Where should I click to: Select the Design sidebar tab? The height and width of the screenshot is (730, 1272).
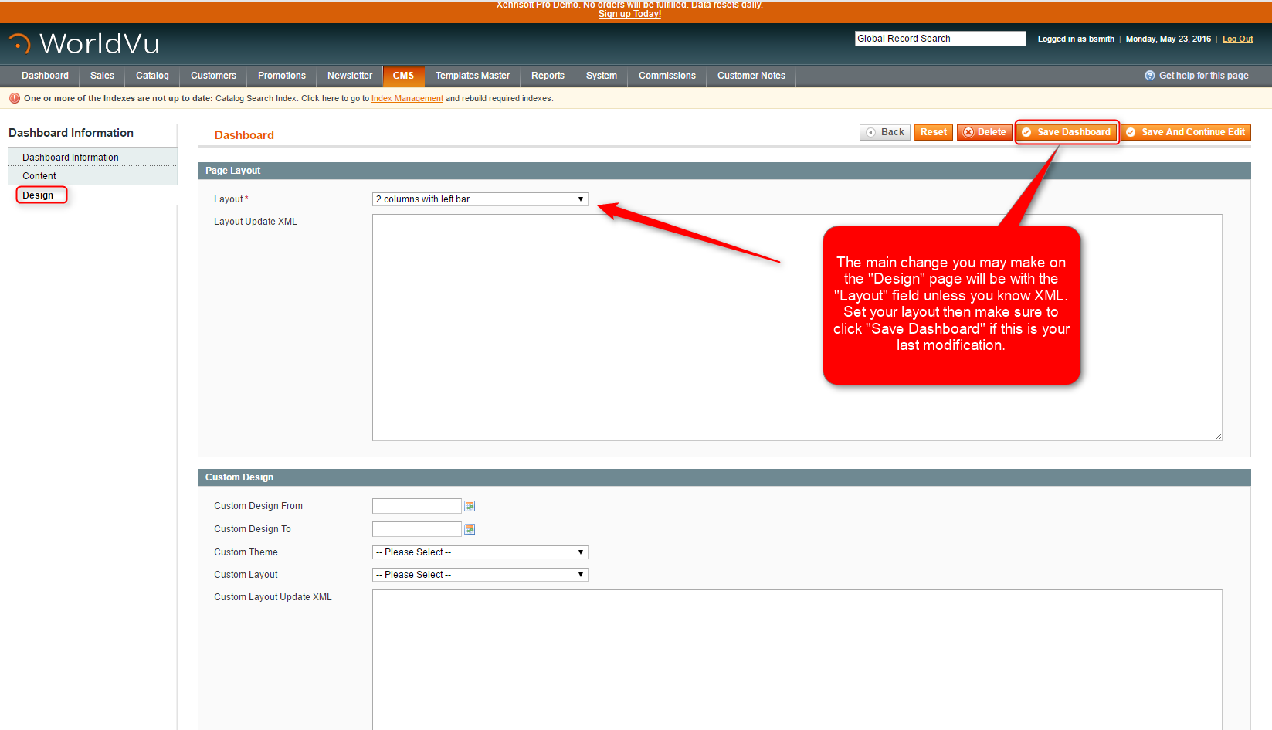click(x=38, y=195)
